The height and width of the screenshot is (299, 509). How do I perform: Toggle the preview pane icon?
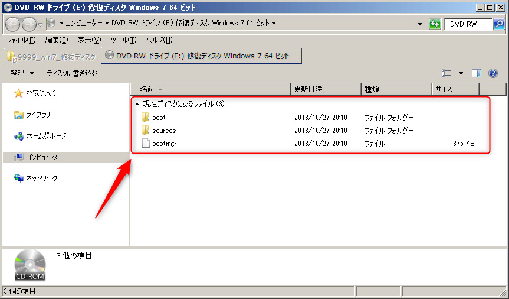click(477, 73)
